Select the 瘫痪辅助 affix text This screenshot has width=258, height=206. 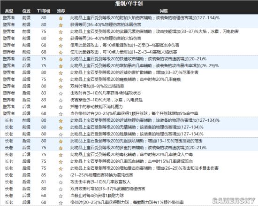coord(126,79)
